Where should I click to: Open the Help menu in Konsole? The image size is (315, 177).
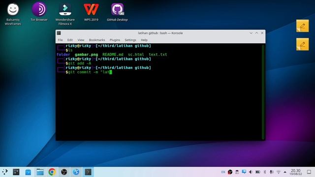[144, 40]
